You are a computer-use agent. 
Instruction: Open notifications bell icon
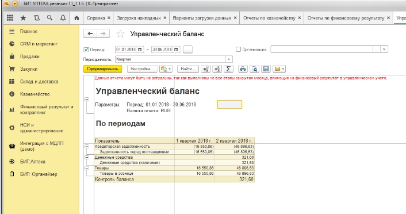click(63, 18)
